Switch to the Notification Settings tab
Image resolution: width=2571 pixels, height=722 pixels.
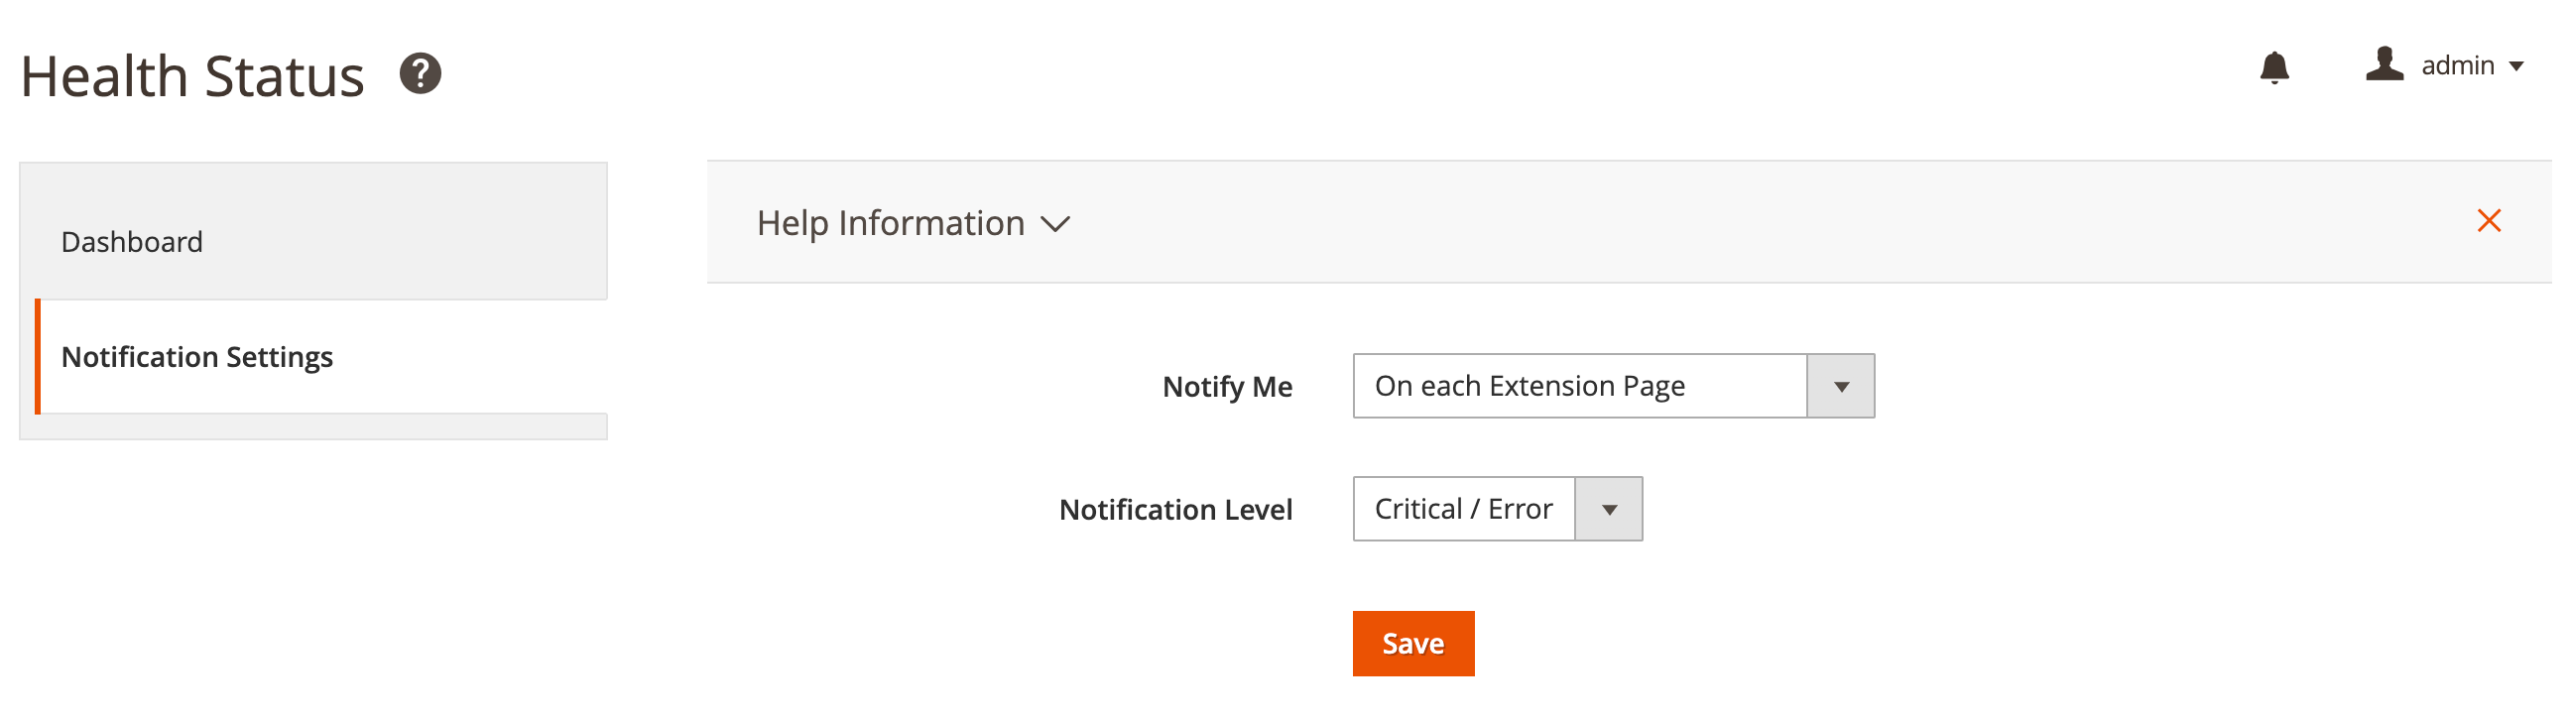point(196,357)
